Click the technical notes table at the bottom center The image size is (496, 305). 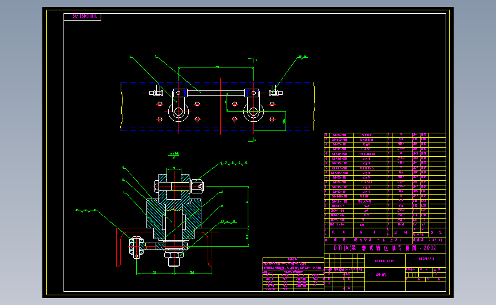tap(293, 274)
